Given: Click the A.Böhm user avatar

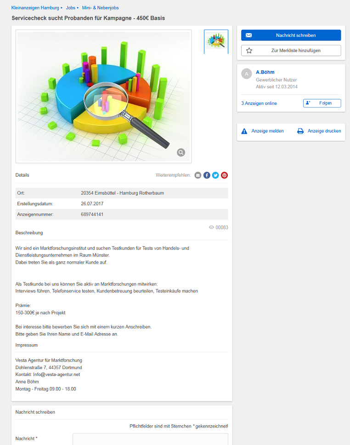Looking at the screenshot, I should (247, 74).
